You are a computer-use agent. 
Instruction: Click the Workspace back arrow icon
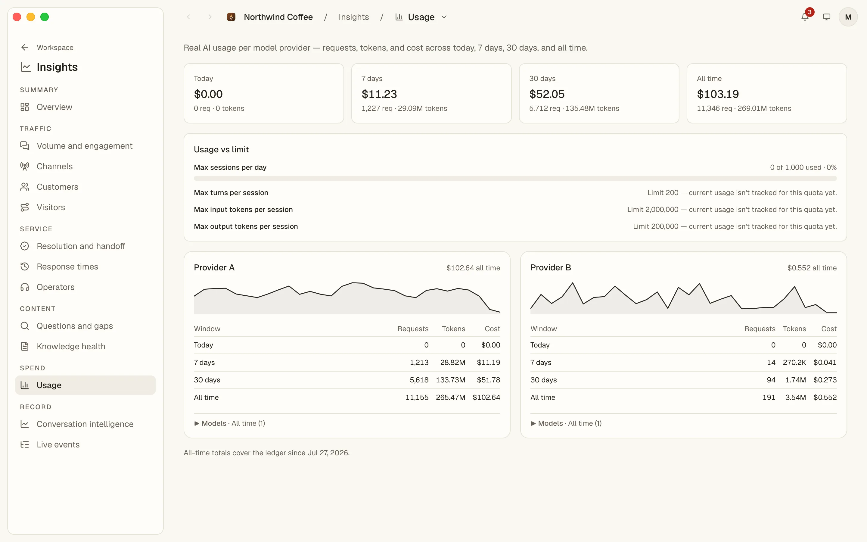pyautogui.click(x=25, y=47)
